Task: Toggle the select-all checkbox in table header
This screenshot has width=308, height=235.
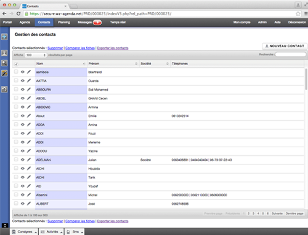Action: tap(16, 64)
